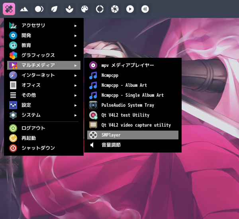Click the 開発 gear icon
Viewport: 239px width, 219px height.
tap(13, 35)
